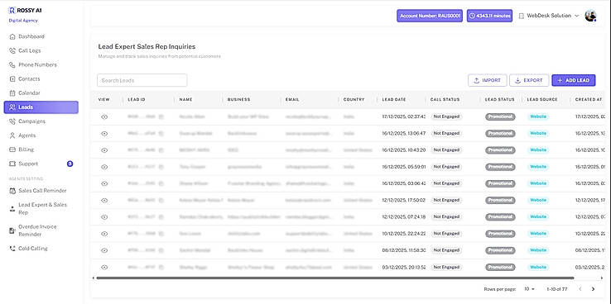The height and width of the screenshot is (304, 611).
Task: Open the Billing page
Action: [26, 150]
